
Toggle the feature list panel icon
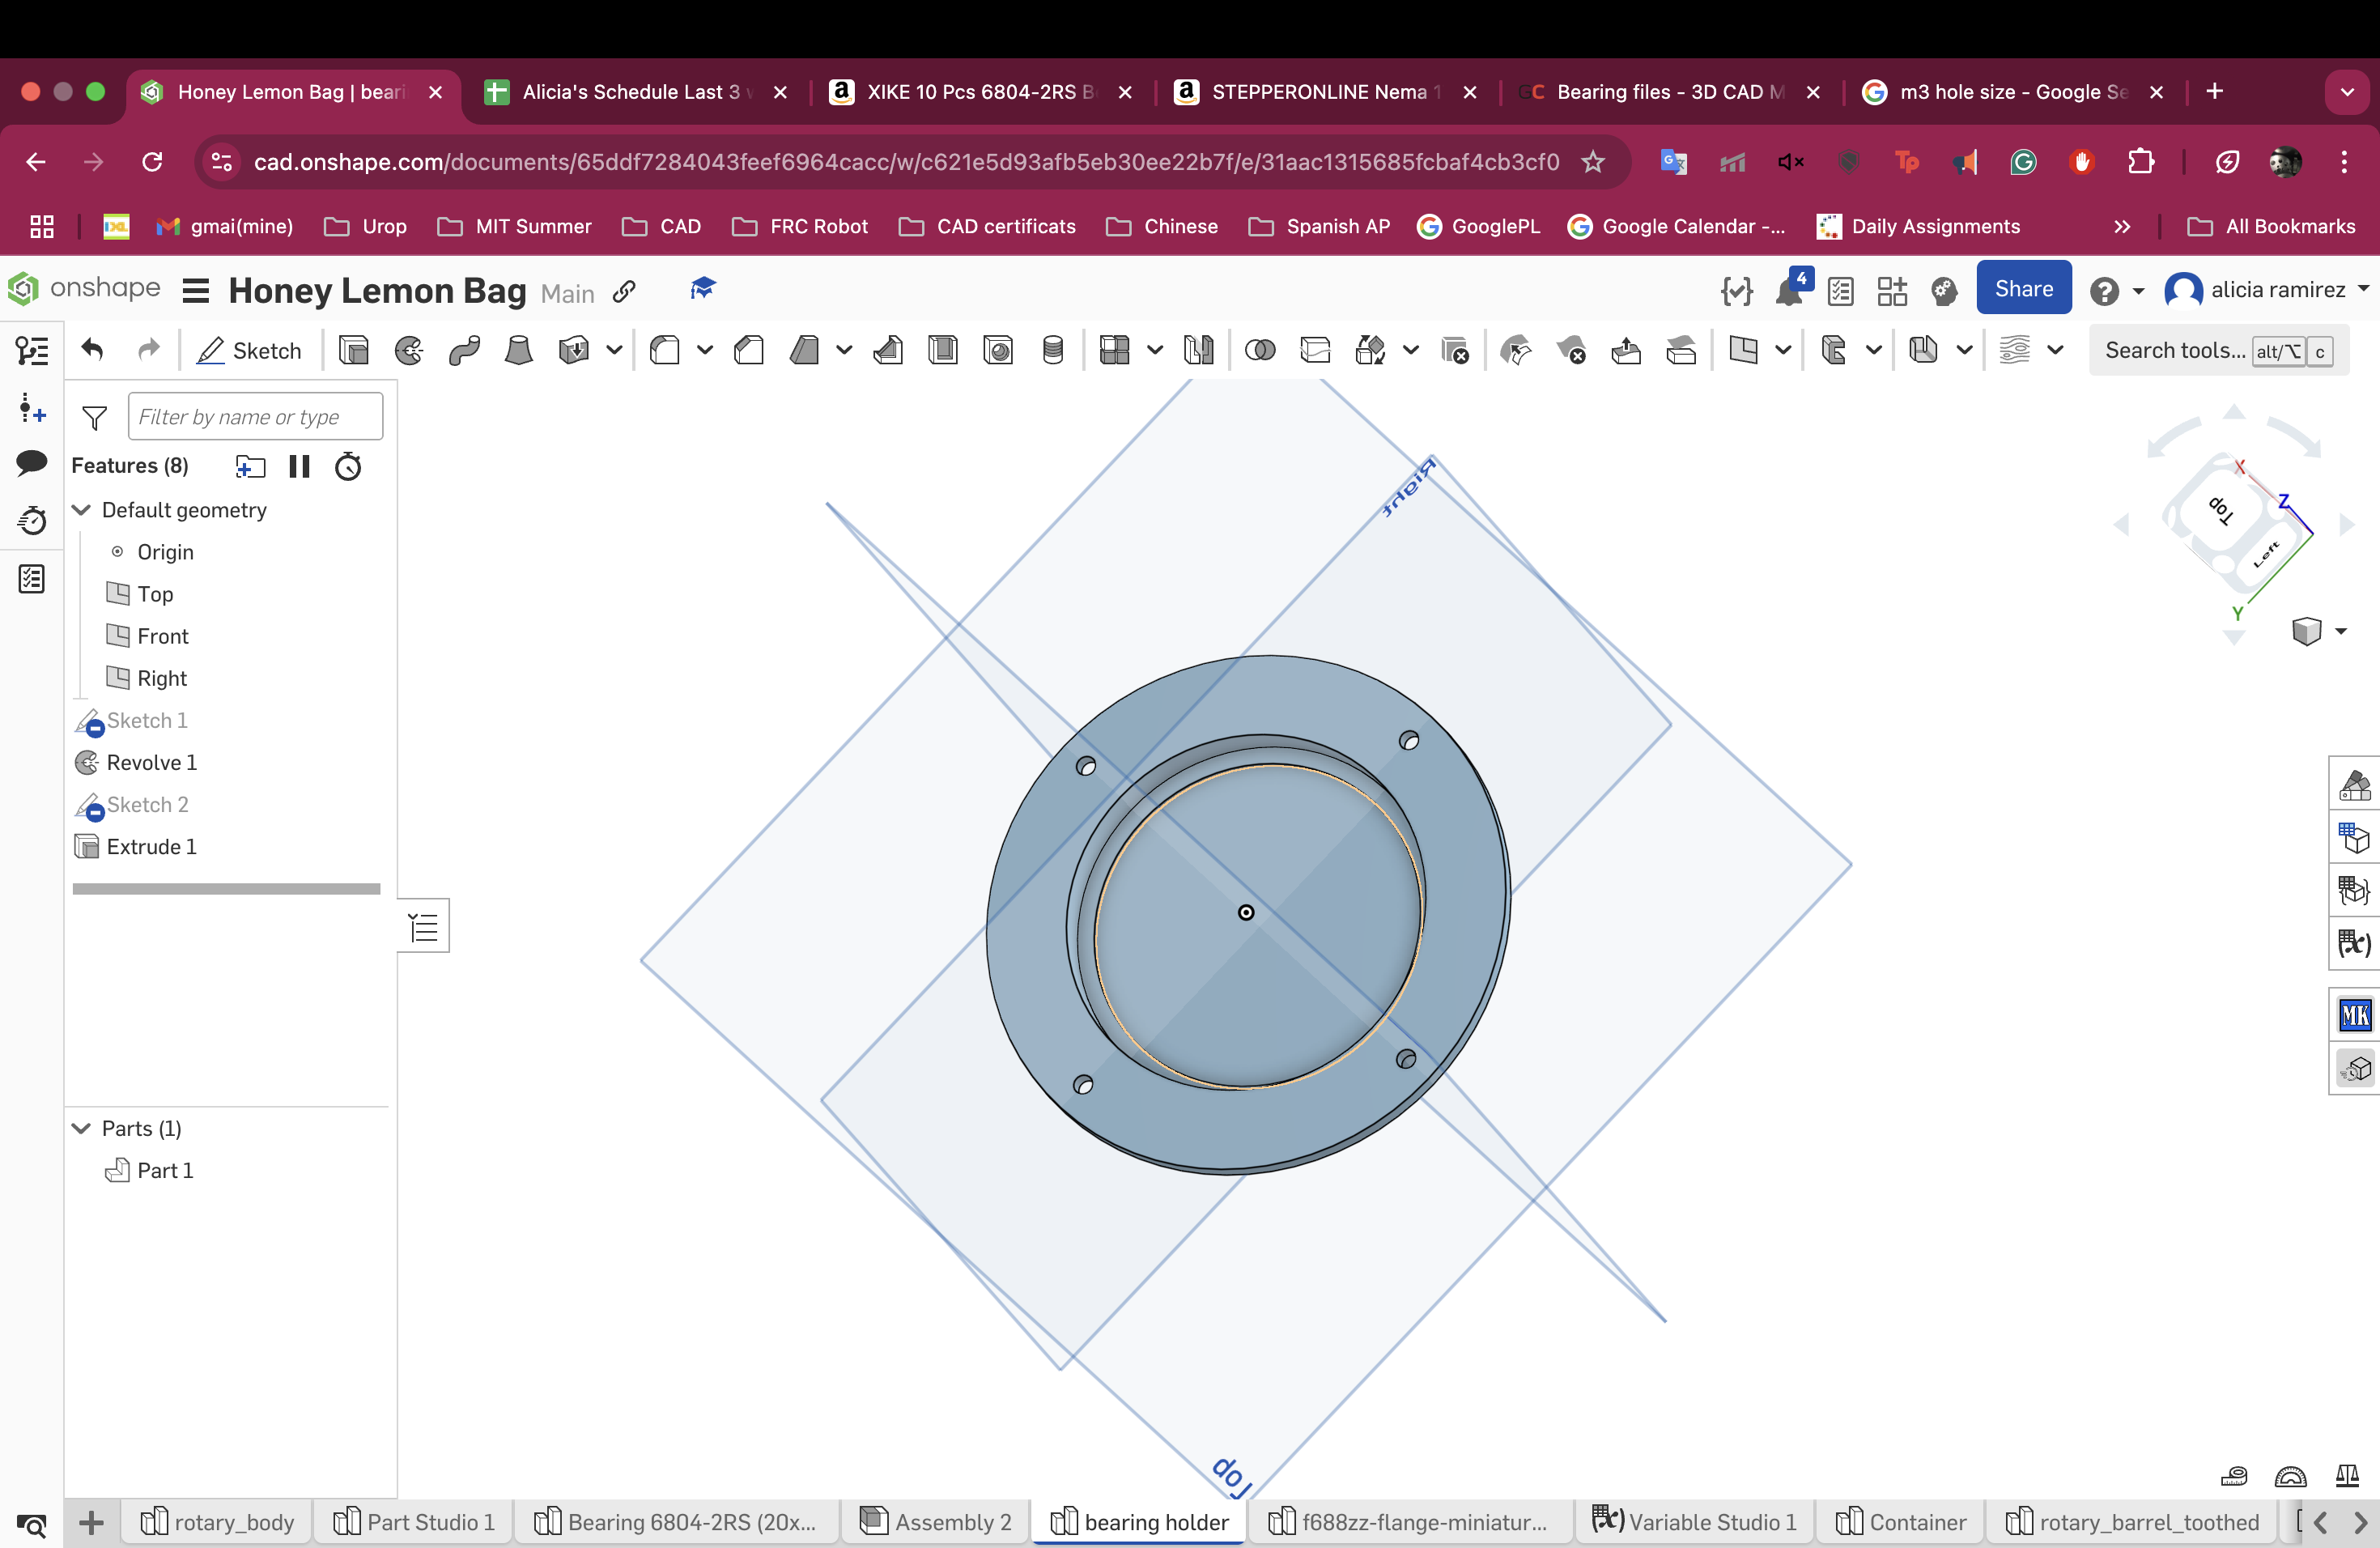[32, 350]
